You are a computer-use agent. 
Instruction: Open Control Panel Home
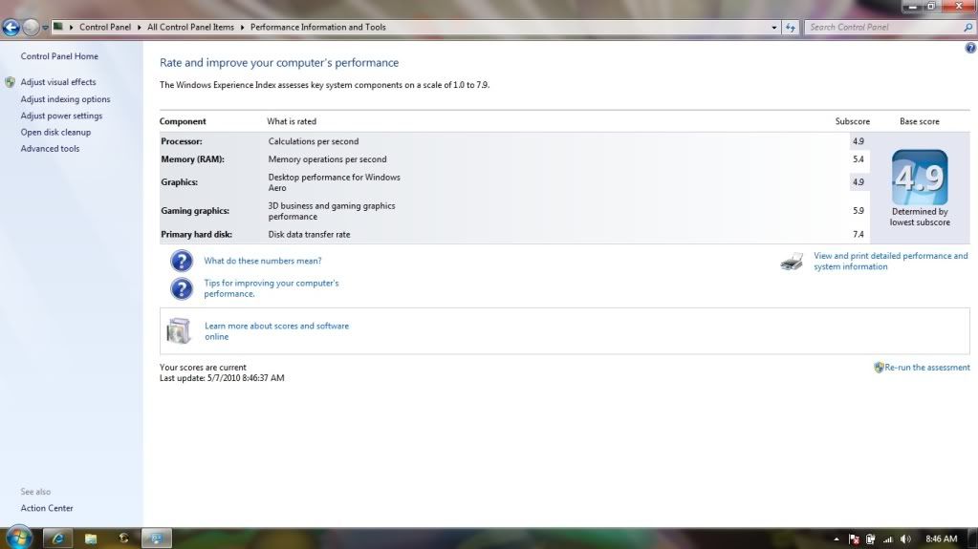click(x=59, y=56)
